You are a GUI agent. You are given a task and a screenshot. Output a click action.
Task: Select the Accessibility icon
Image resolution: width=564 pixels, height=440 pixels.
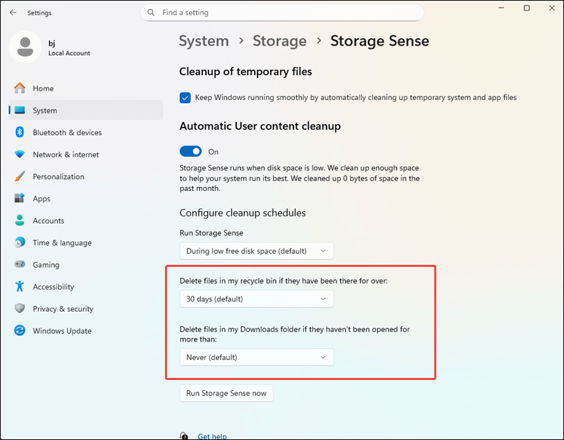click(x=20, y=286)
